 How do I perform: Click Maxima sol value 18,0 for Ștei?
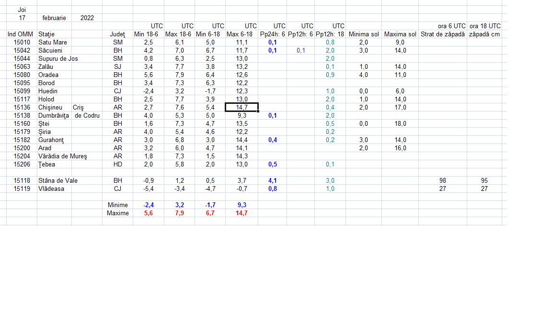coord(400,123)
